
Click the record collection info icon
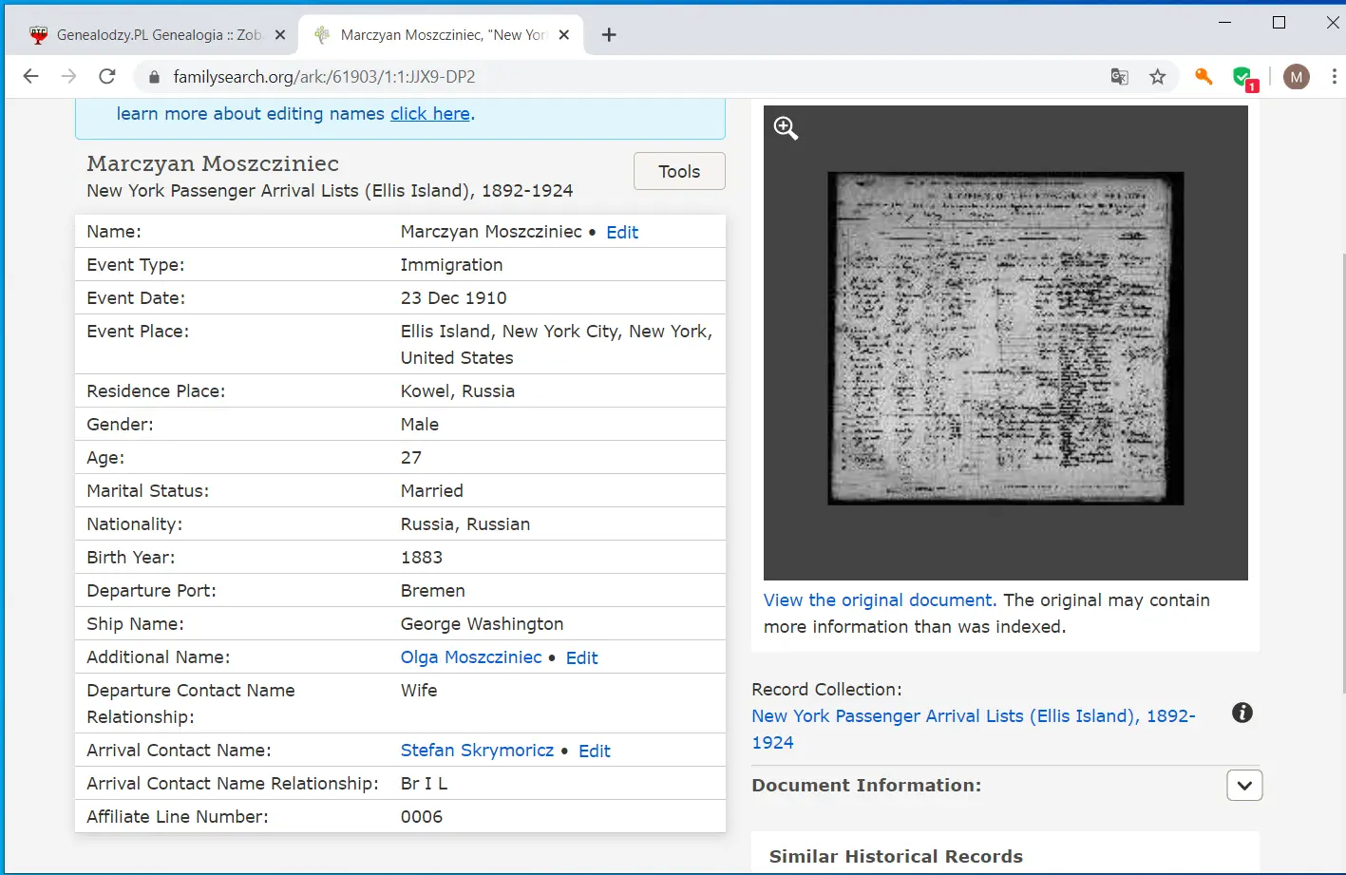coord(1242,713)
